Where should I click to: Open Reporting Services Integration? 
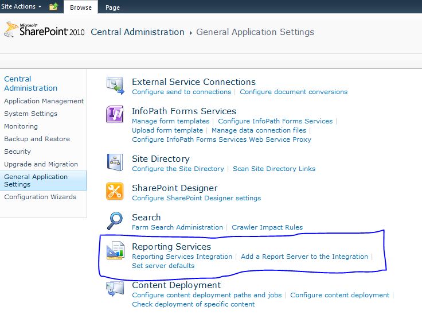pos(182,257)
